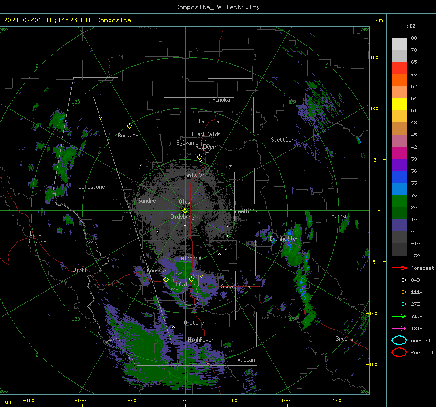Click the Innisfail label on the map
Viewport: 436px width, 407px height.
click(196, 175)
